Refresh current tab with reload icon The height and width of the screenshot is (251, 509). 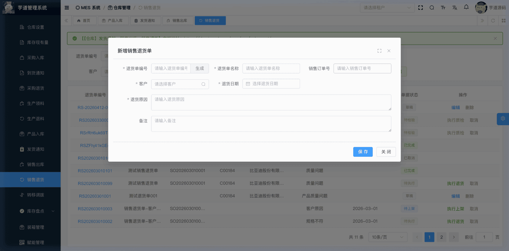click(493, 21)
